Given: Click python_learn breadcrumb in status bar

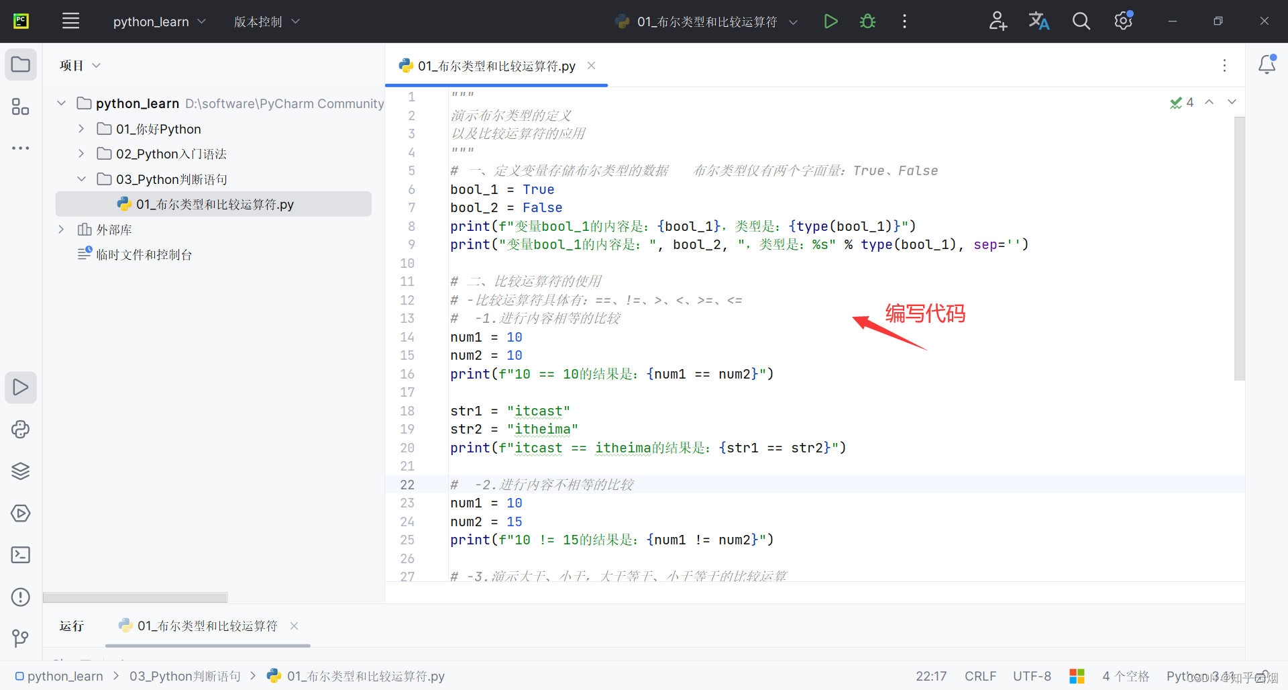Looking at the screenshot, I should tap(58, 676).
